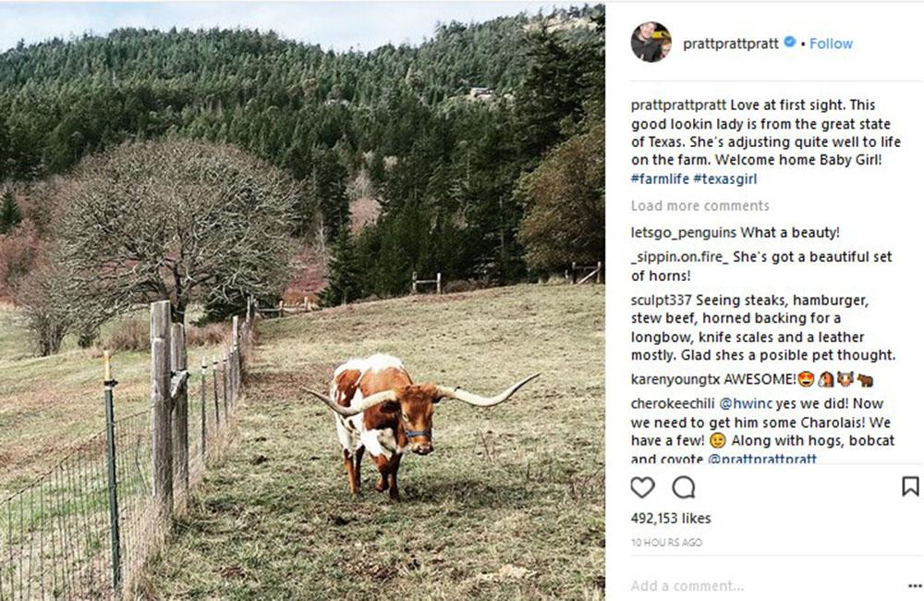The height and width of the screenshot is (601, 924).
Task: Click the blue verified badge
Action: pos(790,43)
